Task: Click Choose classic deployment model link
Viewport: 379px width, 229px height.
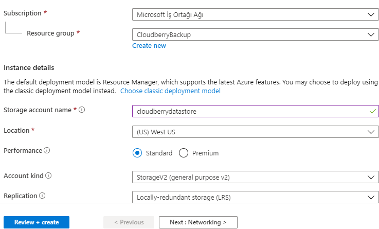Action: pos(170,91)
